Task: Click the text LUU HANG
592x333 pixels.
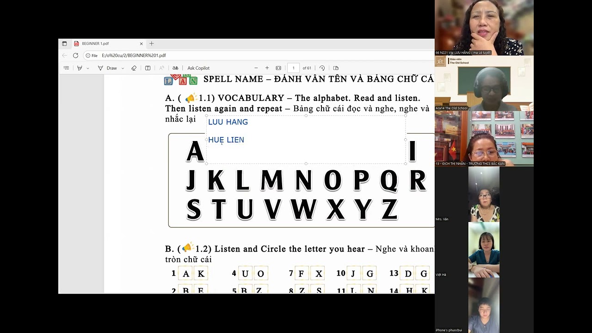Action: click(x=228, y=122)
